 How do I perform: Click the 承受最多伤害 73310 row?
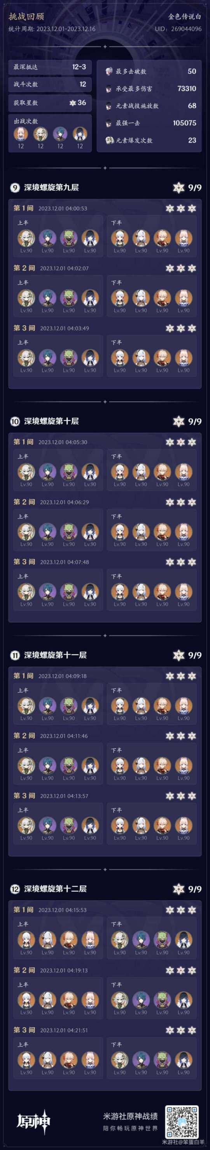[x=150, y=88]
